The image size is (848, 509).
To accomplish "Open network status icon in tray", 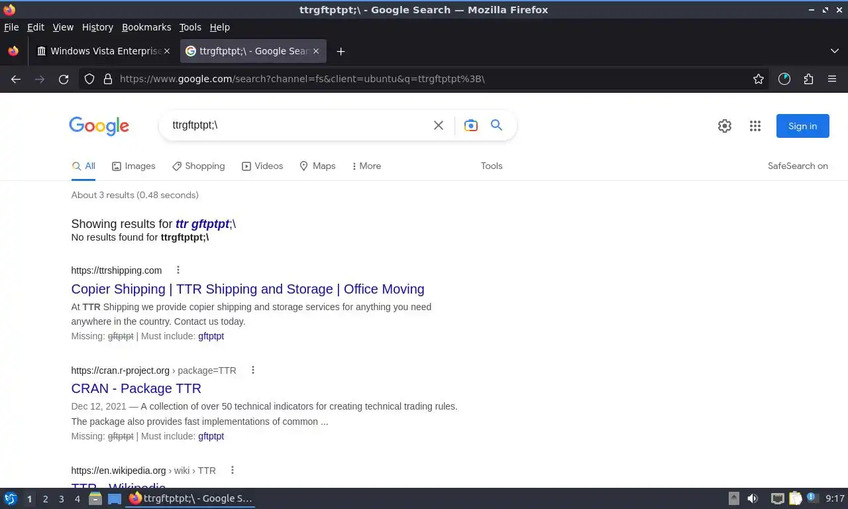I will tap(778, 498).
